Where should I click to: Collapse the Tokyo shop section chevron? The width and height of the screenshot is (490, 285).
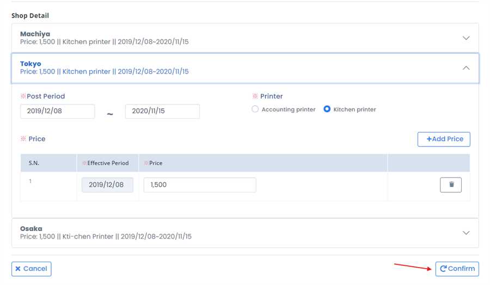(x=466, y=68)
